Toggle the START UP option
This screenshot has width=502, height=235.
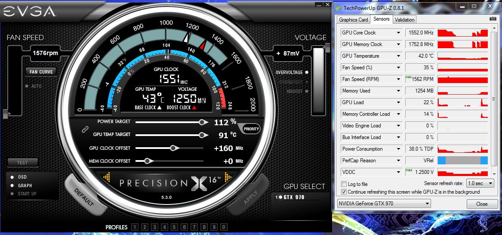click(x=12, y=194)
